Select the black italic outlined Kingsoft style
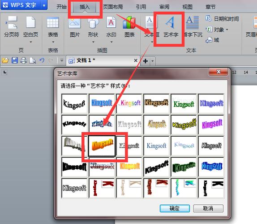This screenshot has width=257, height=224. coord(211,146)
